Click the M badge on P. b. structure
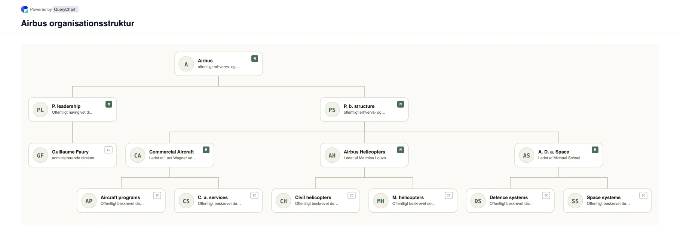Viewport: 680px width, 246px height. coord(401,104)
